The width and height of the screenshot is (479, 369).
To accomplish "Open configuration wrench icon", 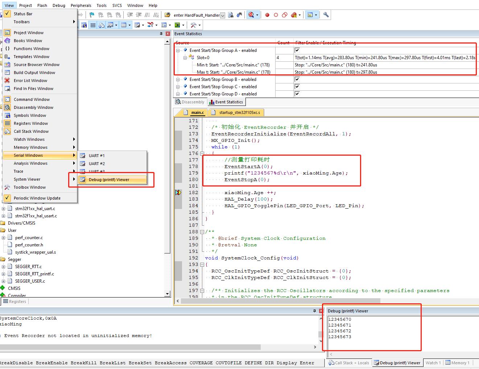I will (326, 15).
